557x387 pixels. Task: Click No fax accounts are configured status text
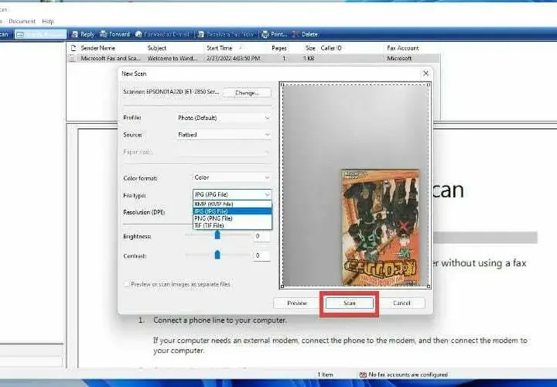pos(408,375)
